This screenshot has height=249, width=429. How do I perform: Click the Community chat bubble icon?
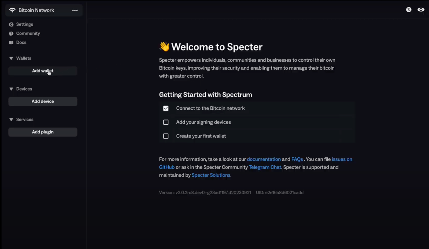(11, 34)
